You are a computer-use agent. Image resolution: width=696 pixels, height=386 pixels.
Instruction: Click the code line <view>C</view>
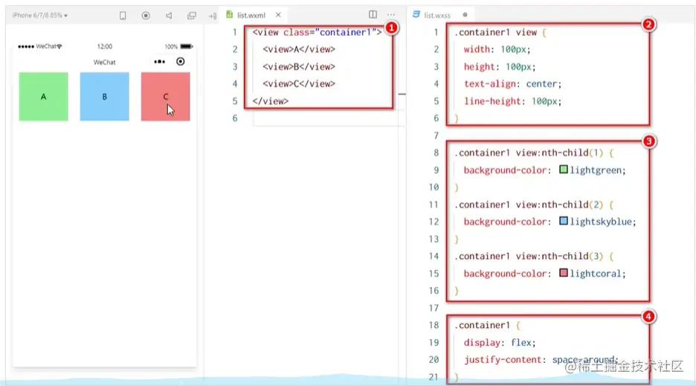tap(299, 83)
